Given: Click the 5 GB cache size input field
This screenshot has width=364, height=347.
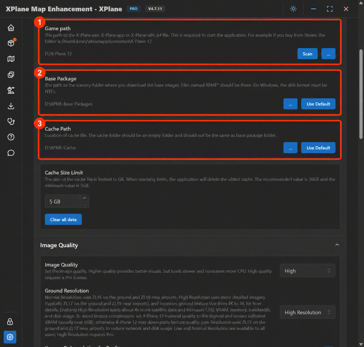Looking at the screenshot, I should point(63,201).
